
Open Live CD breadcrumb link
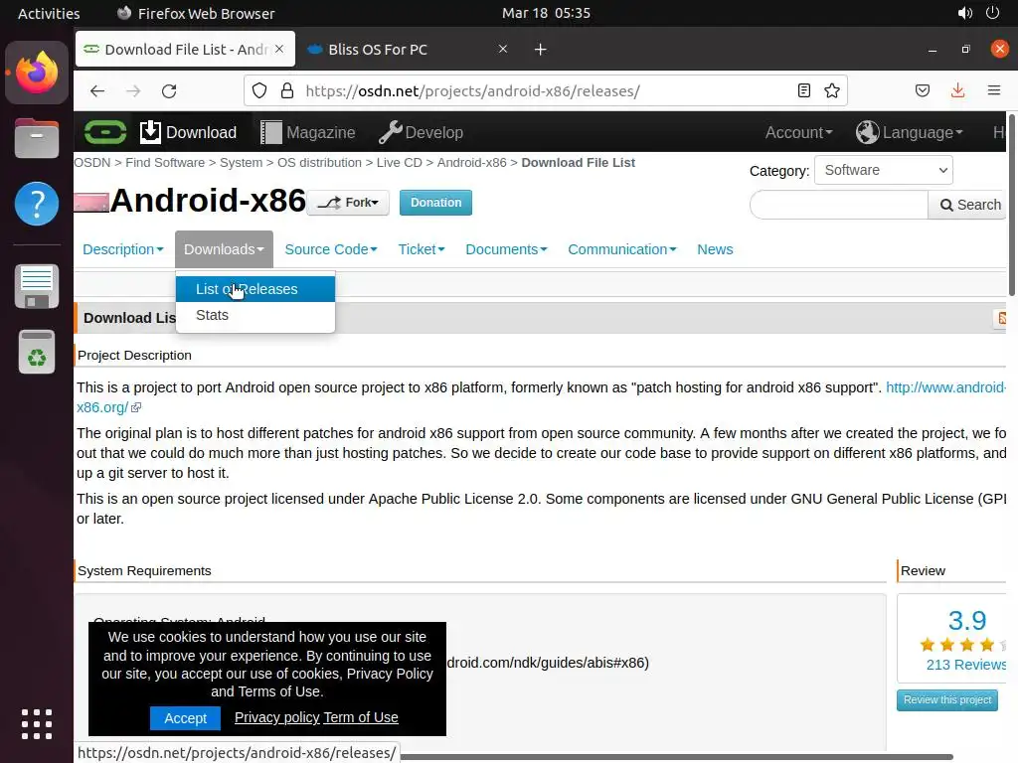coord(400,163)
